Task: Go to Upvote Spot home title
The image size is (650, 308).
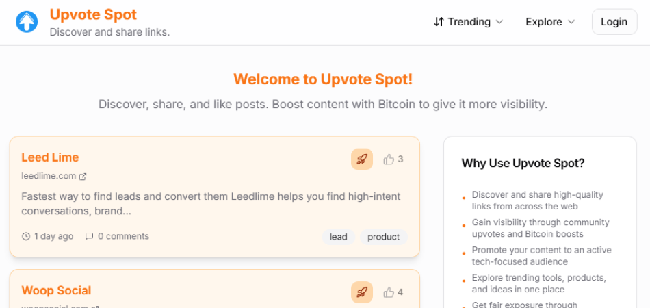Action: [x=93, y=14]
